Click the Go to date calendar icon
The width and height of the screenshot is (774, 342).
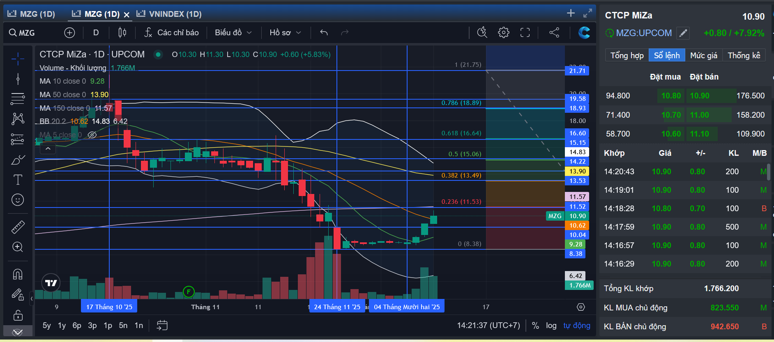[162, 325]
